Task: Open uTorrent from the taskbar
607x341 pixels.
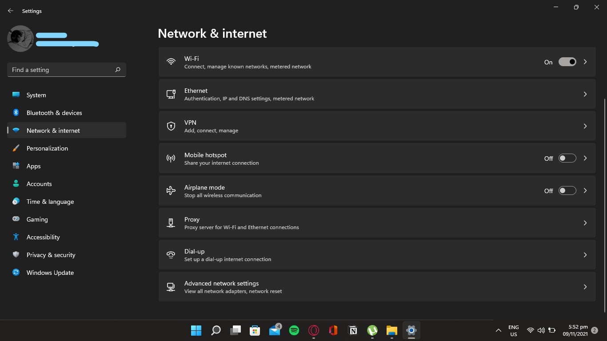Action: [372, 330]
